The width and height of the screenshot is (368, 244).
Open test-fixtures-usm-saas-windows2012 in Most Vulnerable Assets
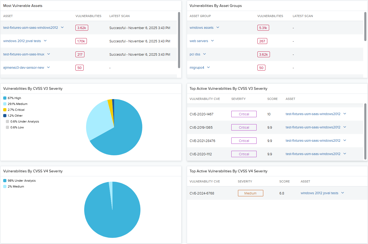[x=30, y=28]
